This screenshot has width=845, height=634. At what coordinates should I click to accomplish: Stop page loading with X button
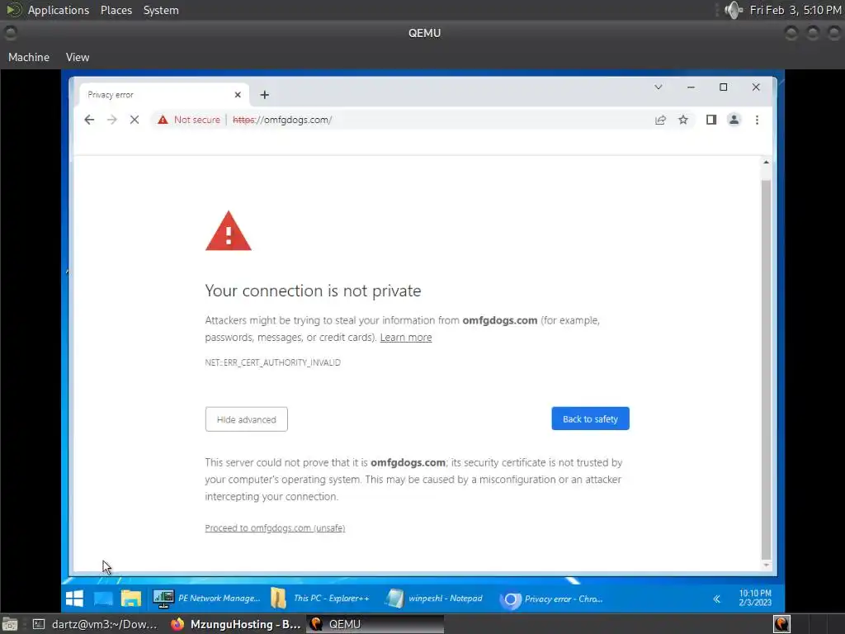click(x=135, y=120)
